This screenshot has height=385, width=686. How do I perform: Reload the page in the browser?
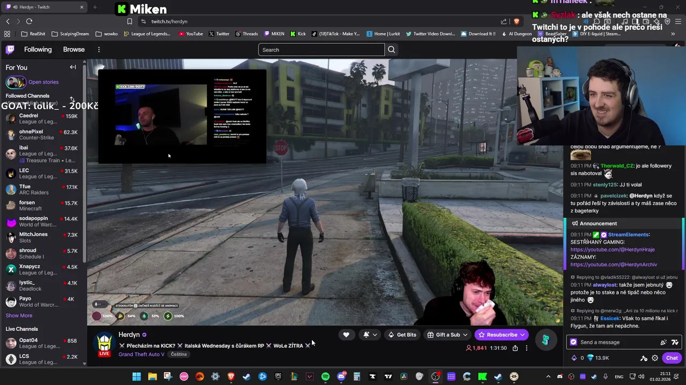pyautogui.click(x=29, y=21)
